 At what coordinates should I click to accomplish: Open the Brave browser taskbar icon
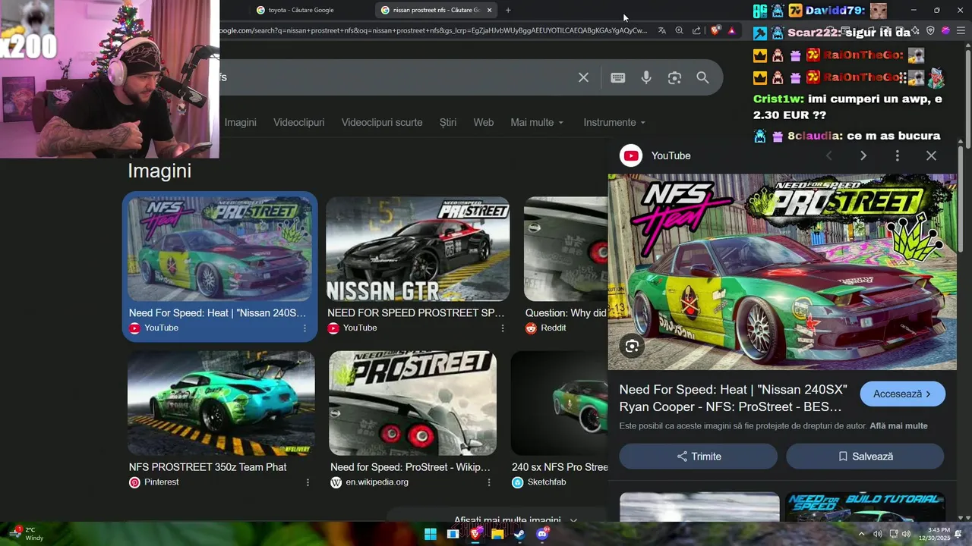(475, 534)
